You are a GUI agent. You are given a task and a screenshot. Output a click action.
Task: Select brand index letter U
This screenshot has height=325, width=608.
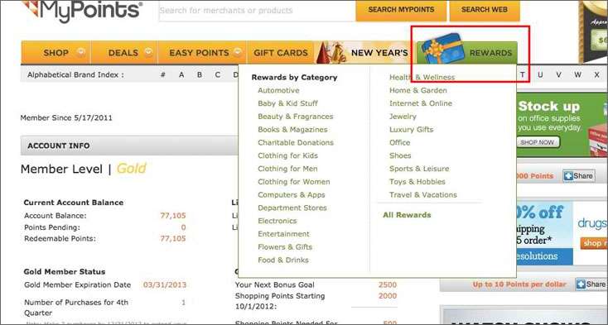click(x=540, y=74)
